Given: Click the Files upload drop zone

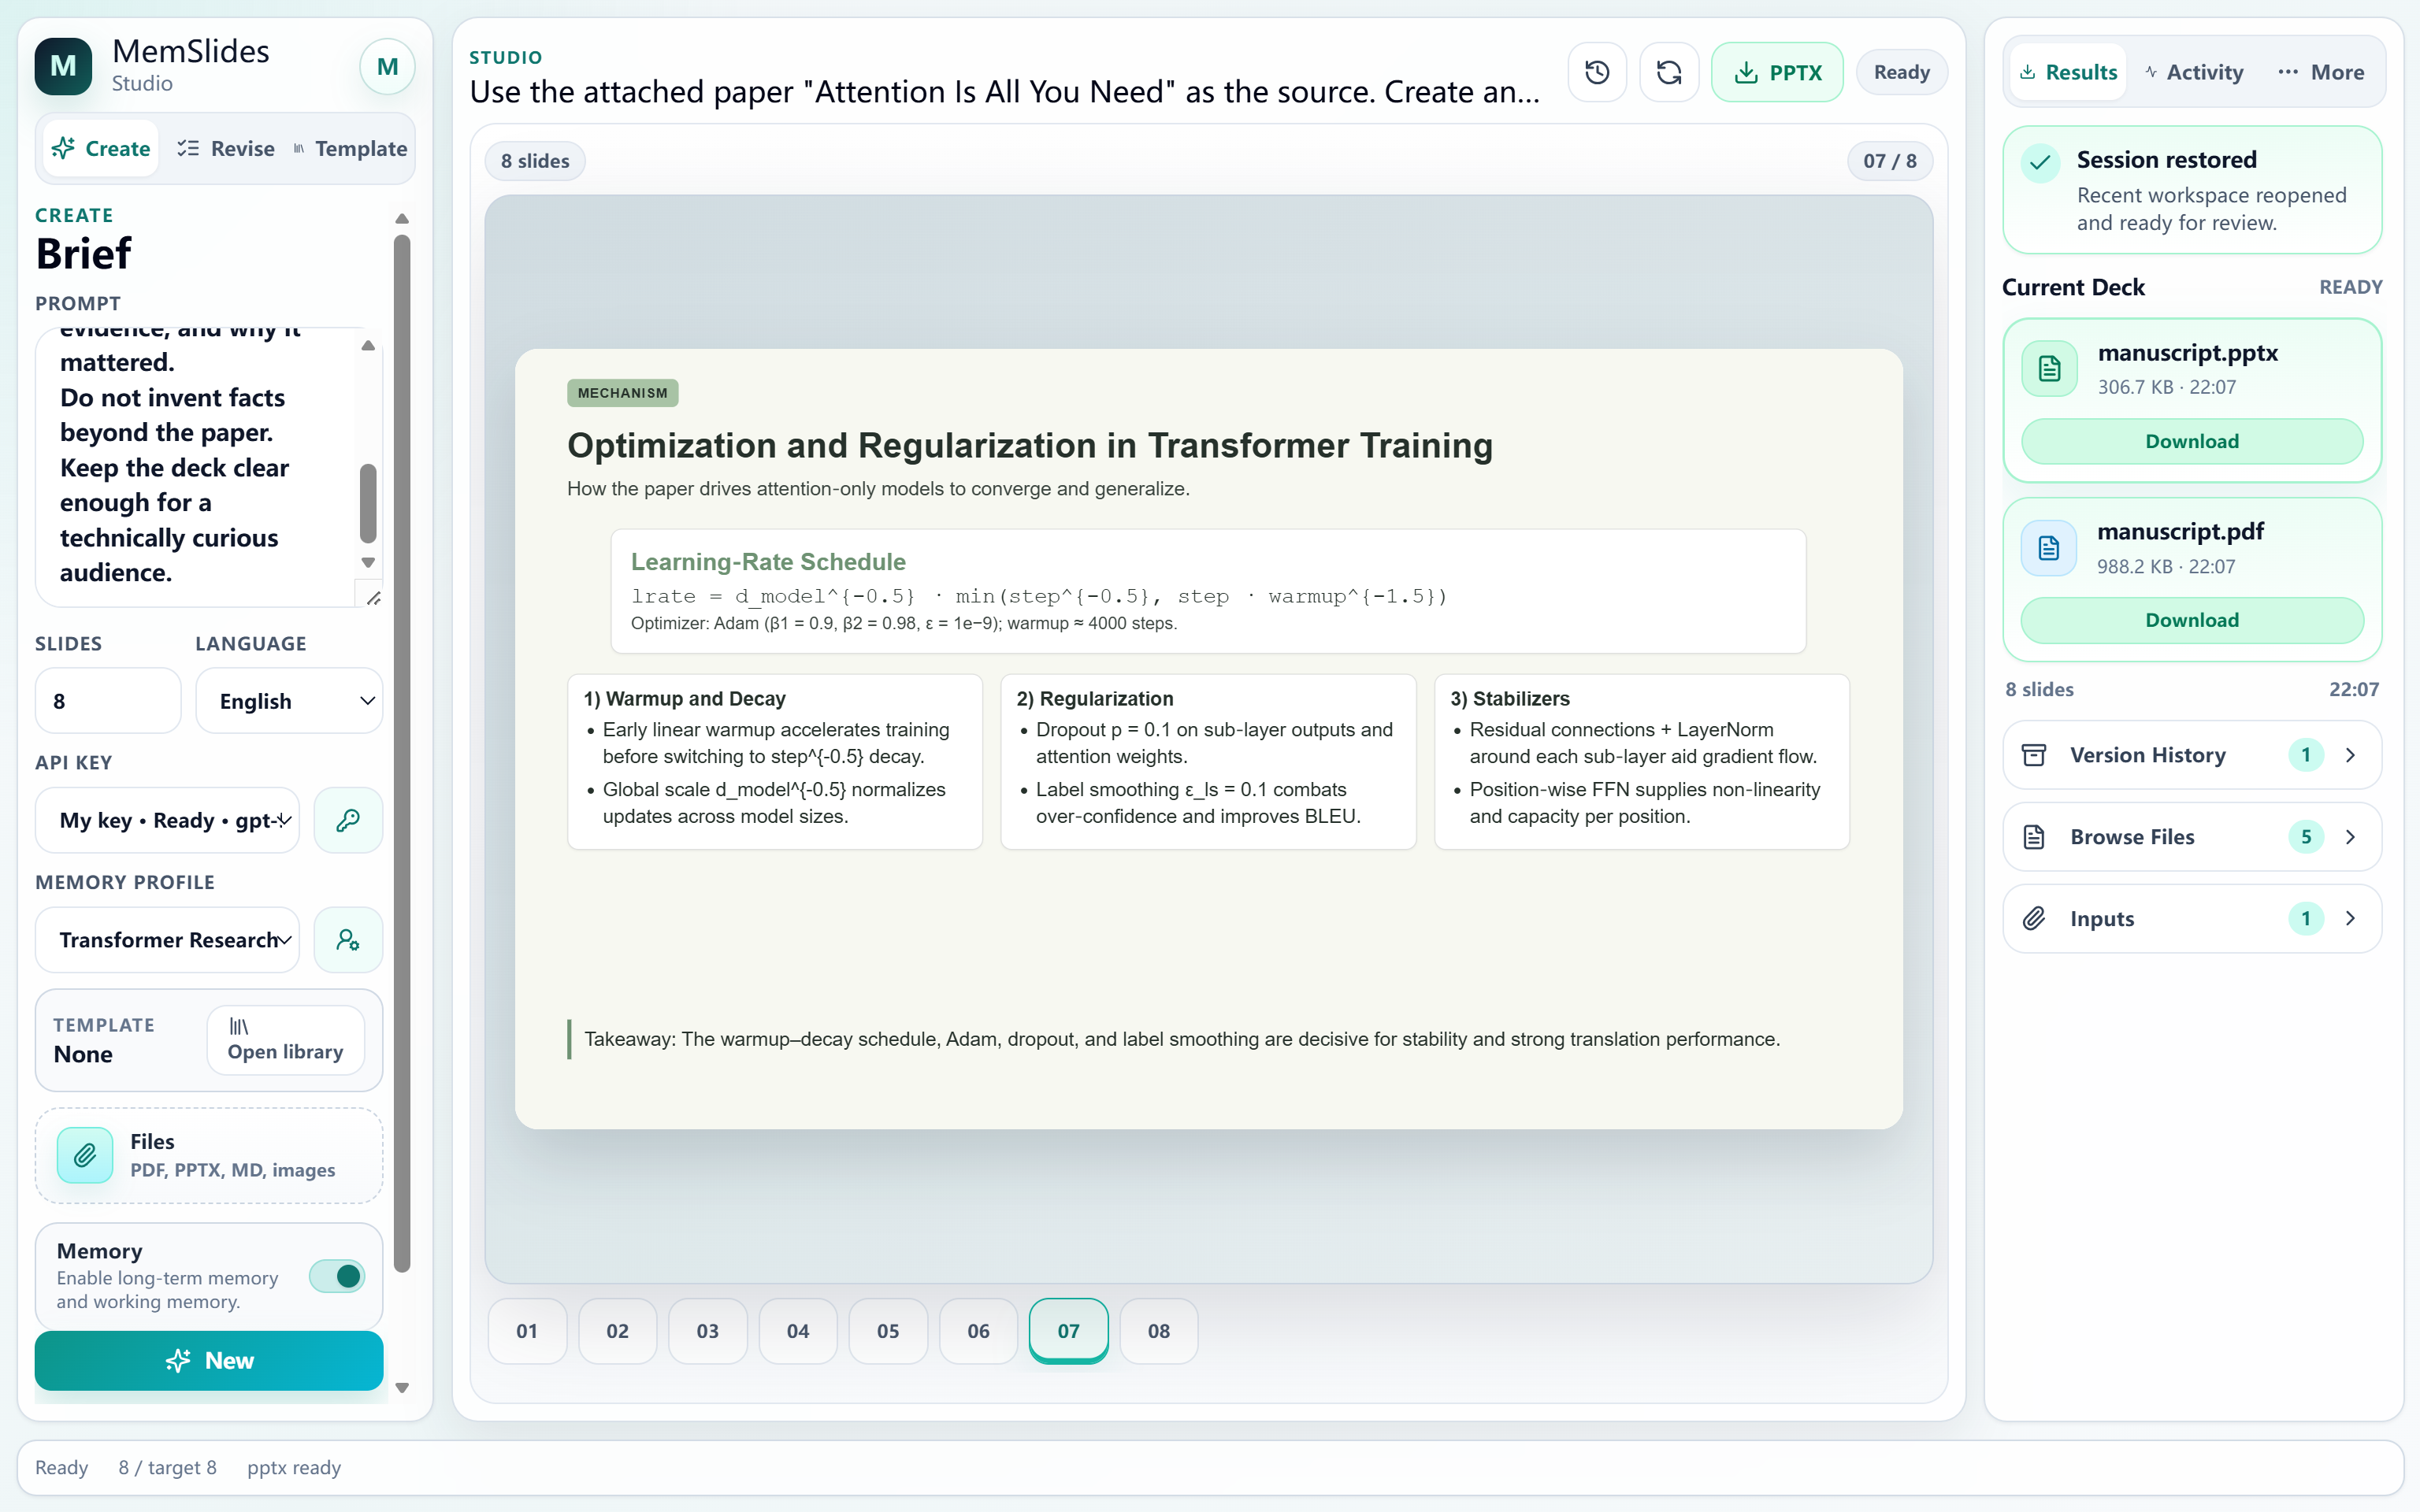Looking at the screenshot, I should point(209,1155).
